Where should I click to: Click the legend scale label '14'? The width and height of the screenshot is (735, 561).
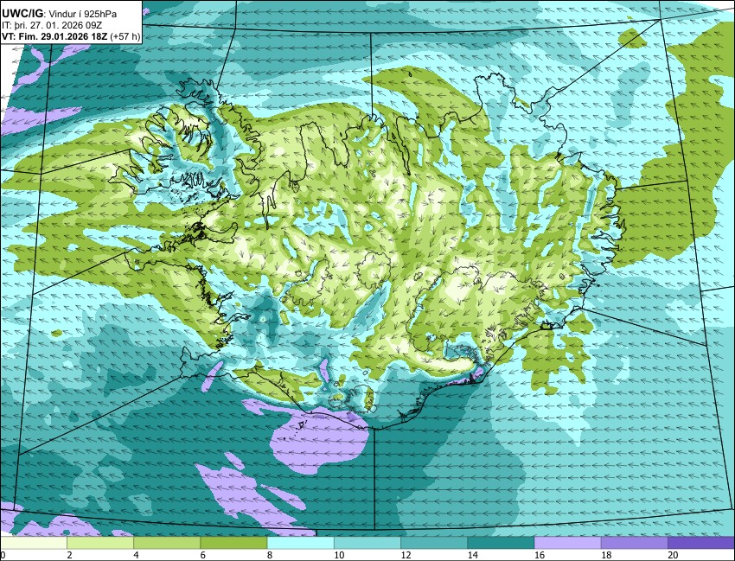(x=472, y=555)
